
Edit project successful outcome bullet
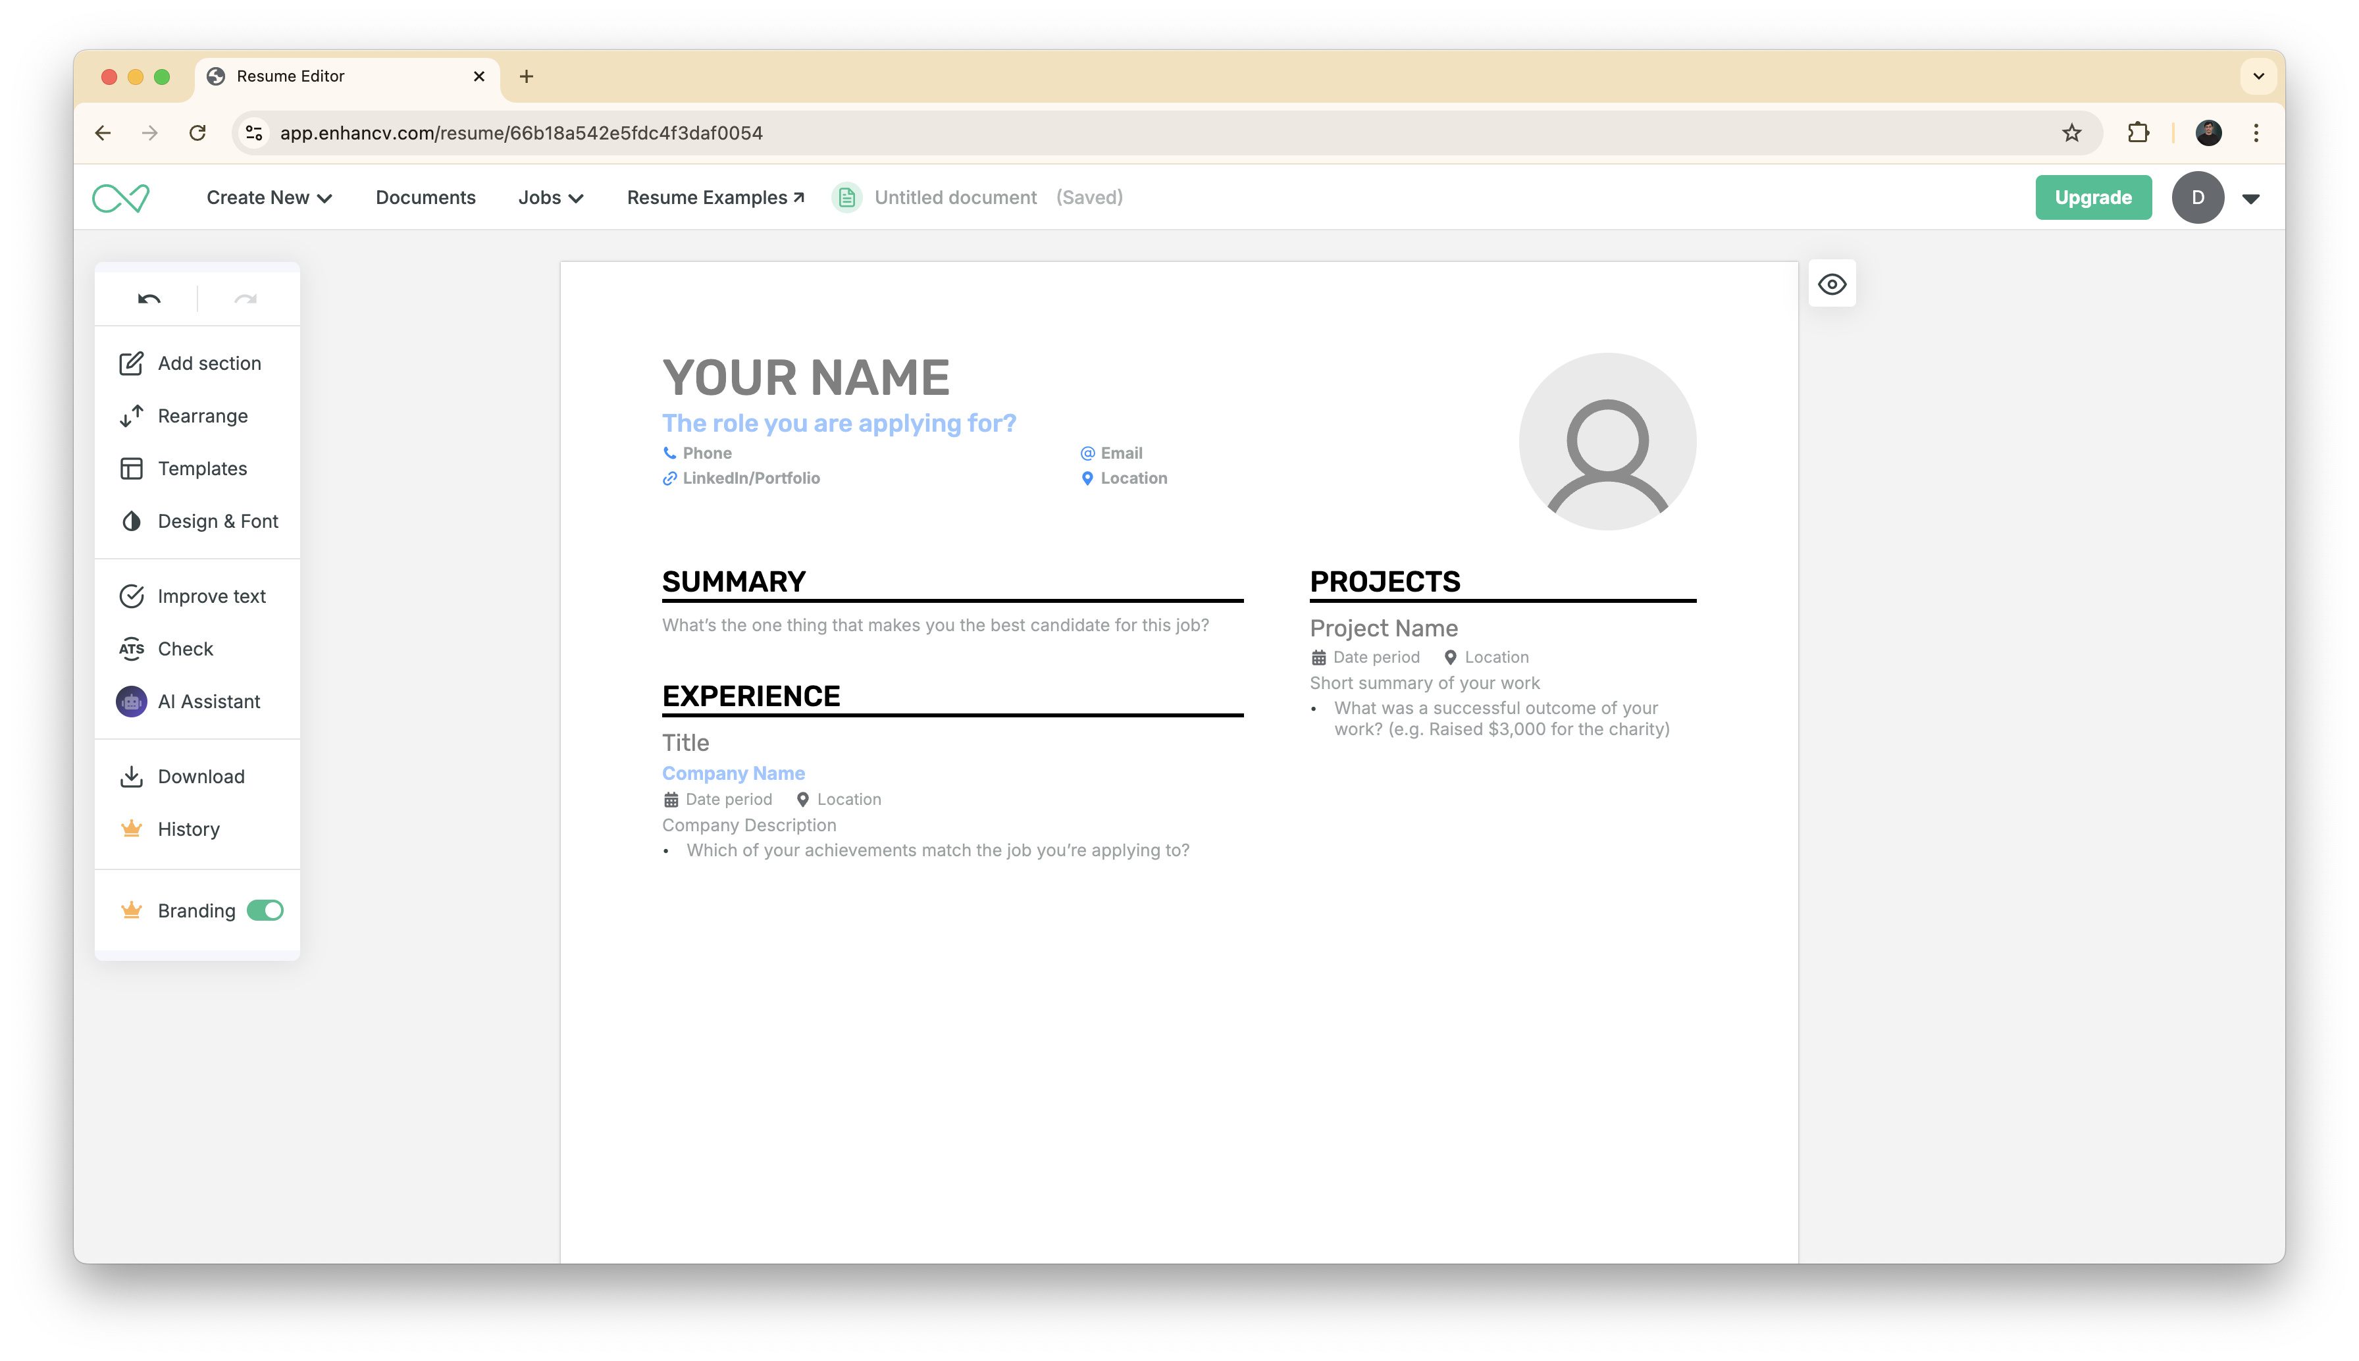point(1501,719)
